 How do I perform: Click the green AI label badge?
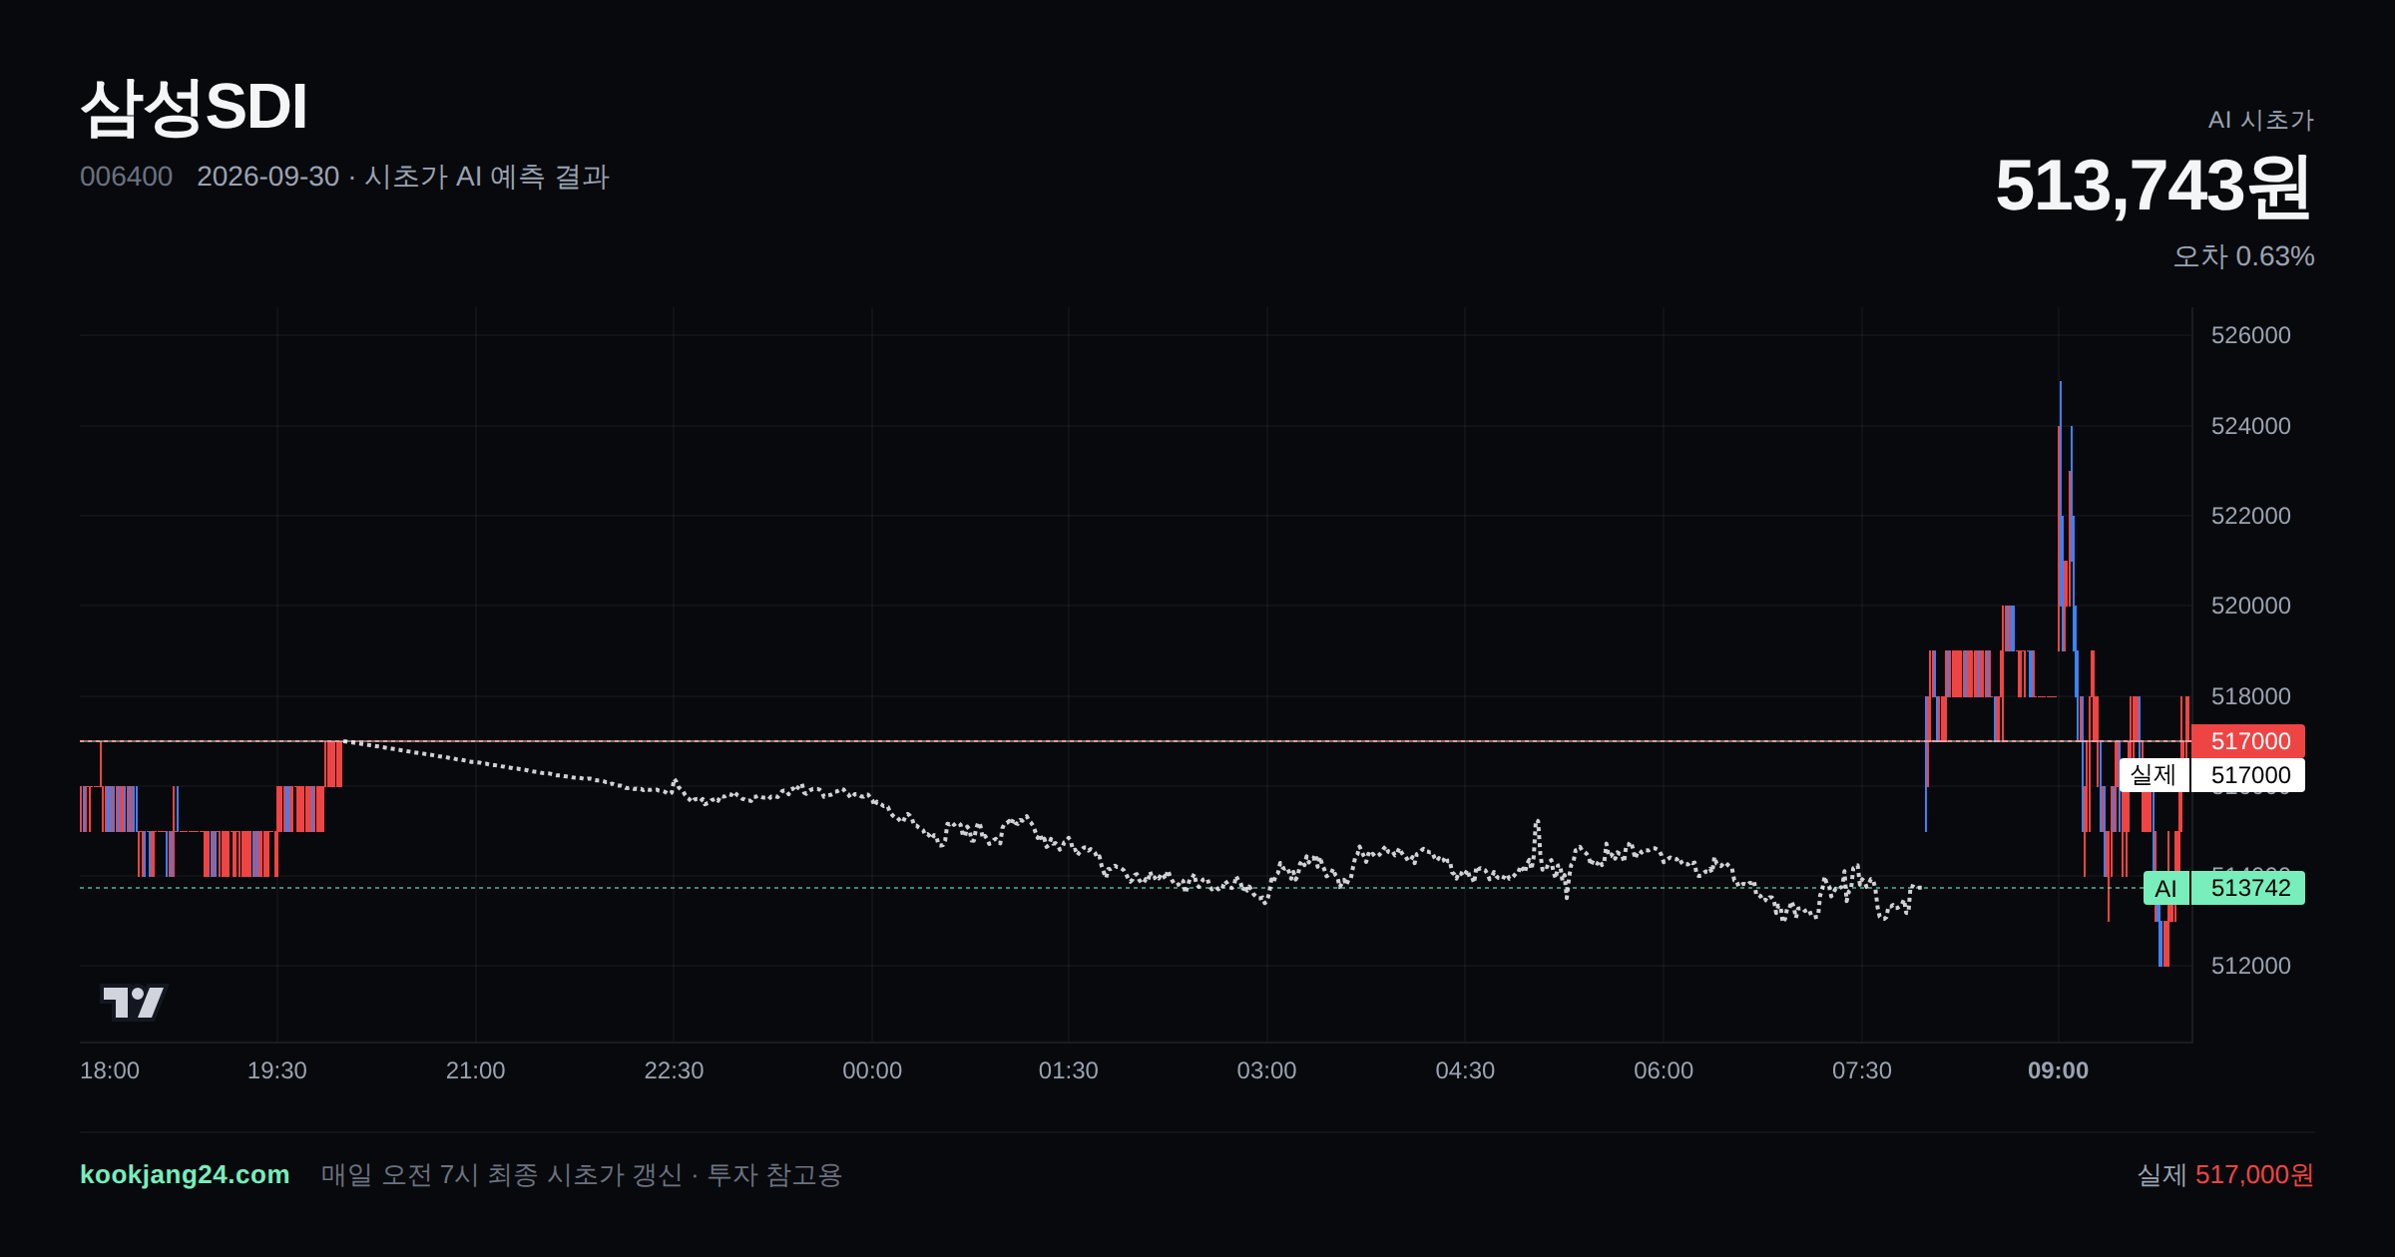[x=2165, y=888]
